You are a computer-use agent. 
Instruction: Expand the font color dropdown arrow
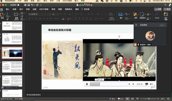pos(71,19)
